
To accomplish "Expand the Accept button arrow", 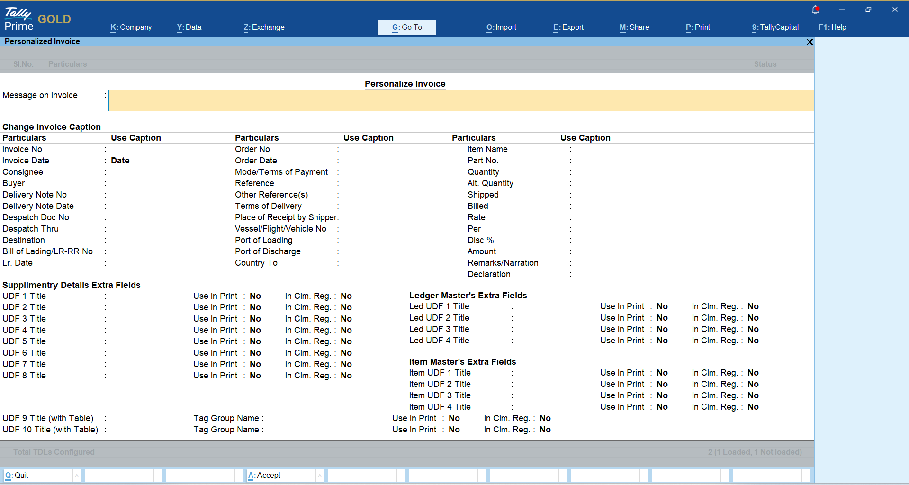I will pyautogui.click(x=320, y=475).
